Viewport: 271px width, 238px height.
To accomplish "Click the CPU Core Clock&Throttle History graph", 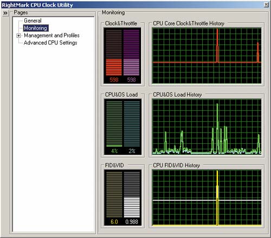I will tap(207, 56).
